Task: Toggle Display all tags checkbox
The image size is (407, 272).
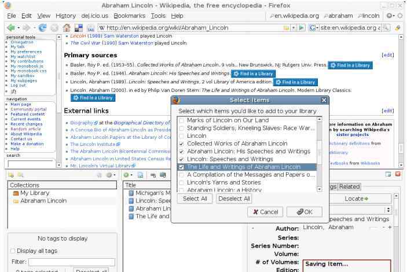Action: tap(13, 251)
